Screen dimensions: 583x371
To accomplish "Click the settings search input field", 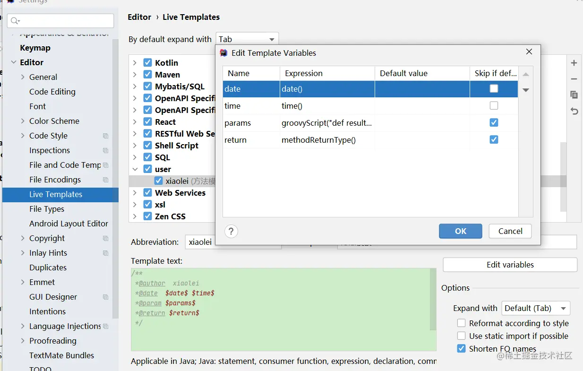I will tap(60, 21).
